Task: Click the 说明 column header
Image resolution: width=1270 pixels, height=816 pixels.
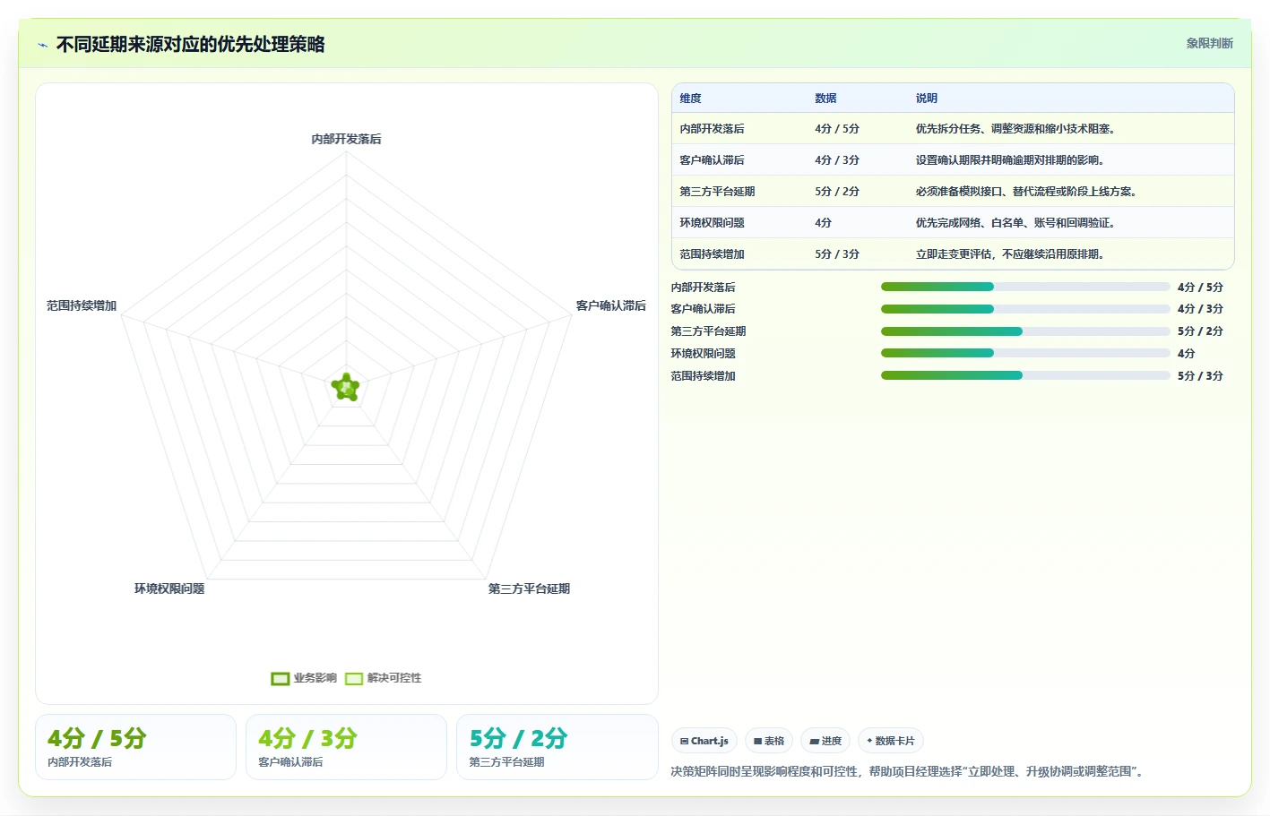Action: pyautogui.click(x=926, y=99)
